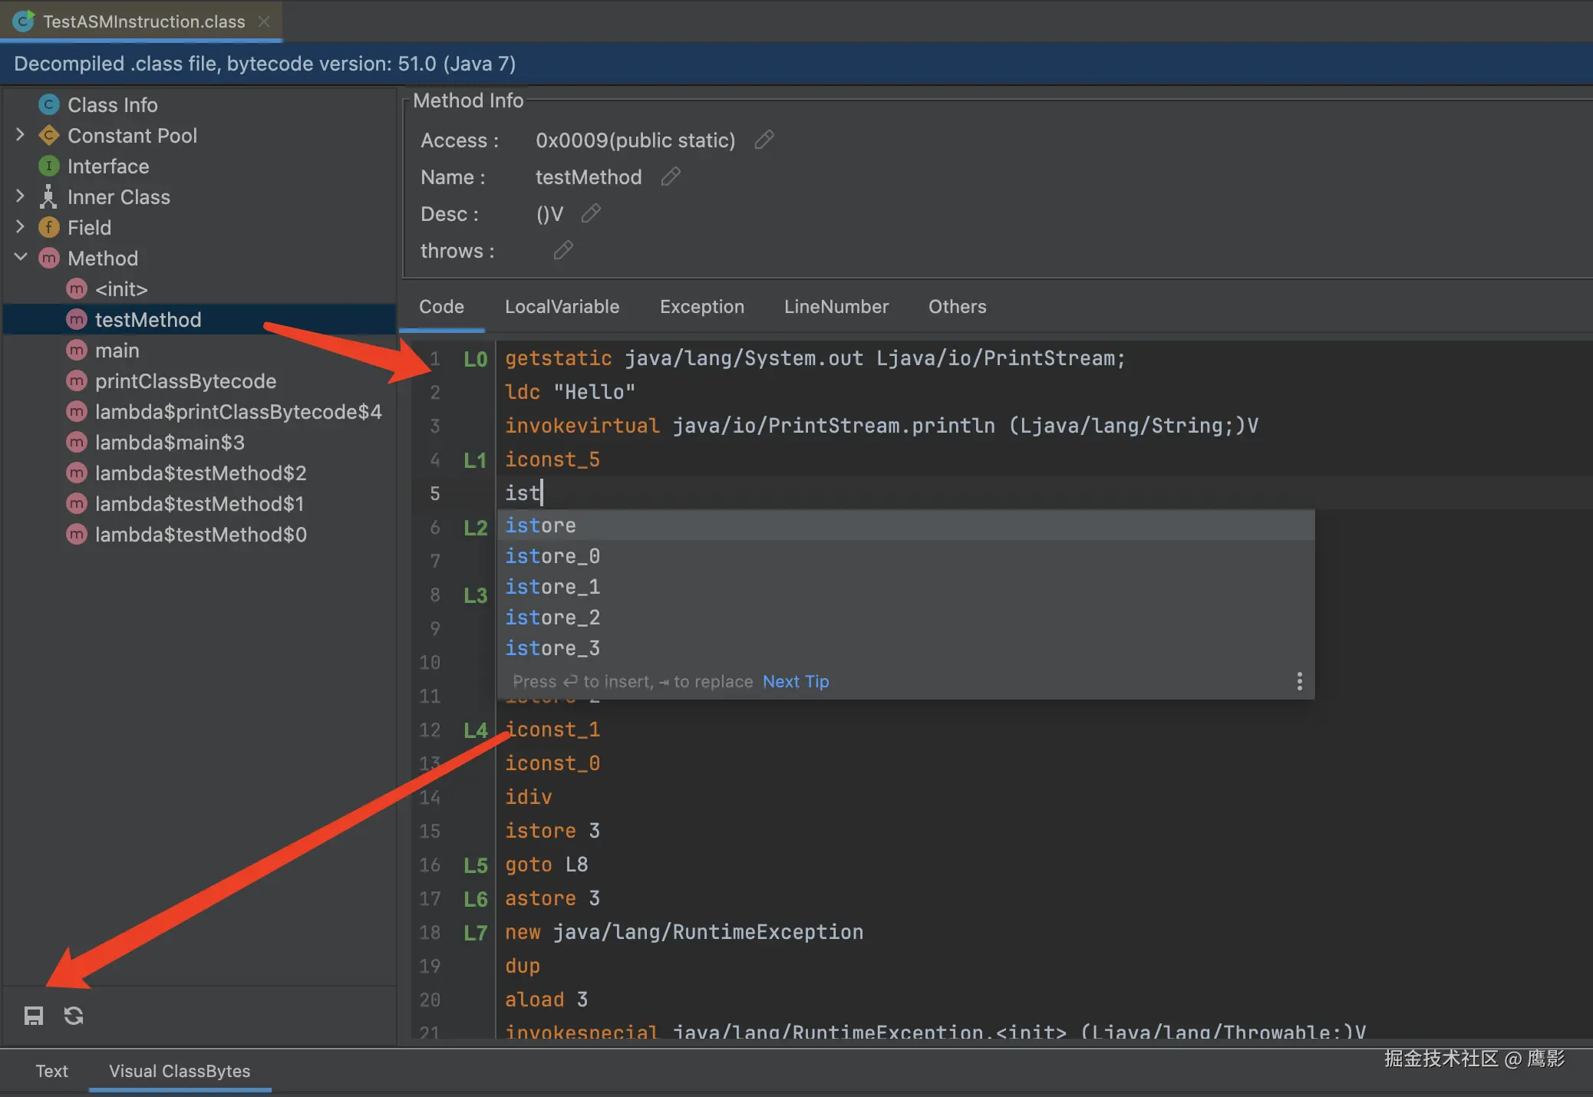Collapse the Method tree node
This screenshot has height=1097, width=1593.
point(21,258)
